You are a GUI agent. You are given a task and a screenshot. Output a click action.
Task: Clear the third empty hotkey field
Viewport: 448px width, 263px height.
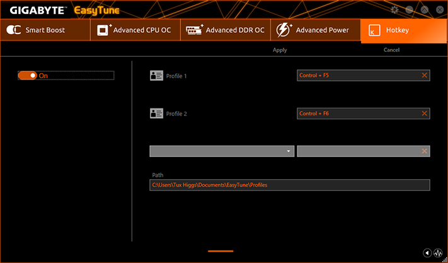(424, 151)
